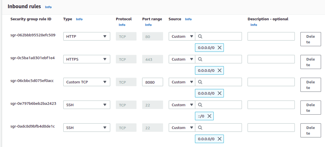This screenshot has width=325, height=147.
Task: Delete the HTTP inbound rule
Action: [311, 39]
